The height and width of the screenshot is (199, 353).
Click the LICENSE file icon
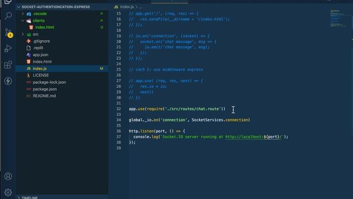[x=29, y=75]
